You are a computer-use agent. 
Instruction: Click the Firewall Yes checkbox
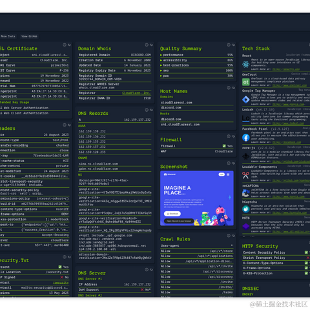tap(224, 146)
